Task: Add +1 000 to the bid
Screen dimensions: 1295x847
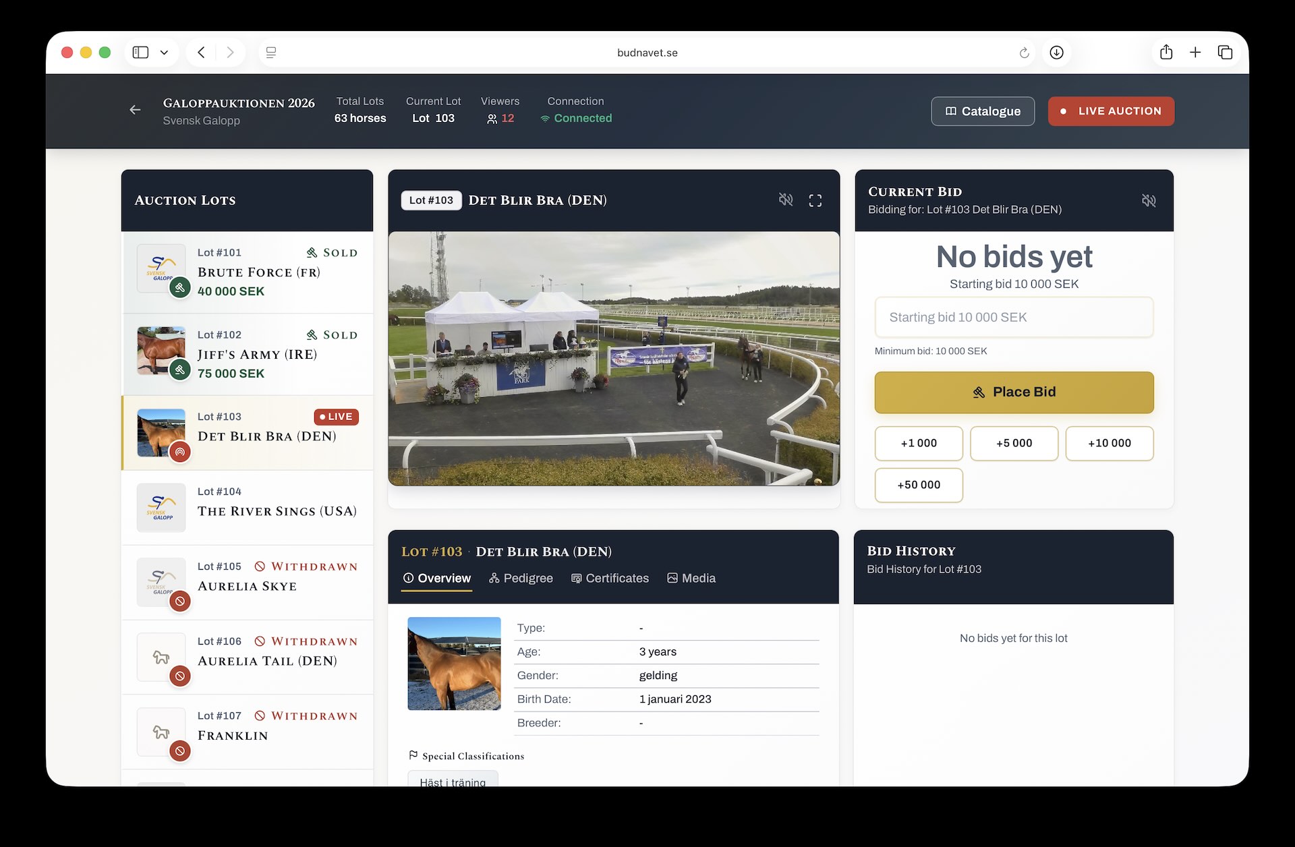Action: pos(919,443)
